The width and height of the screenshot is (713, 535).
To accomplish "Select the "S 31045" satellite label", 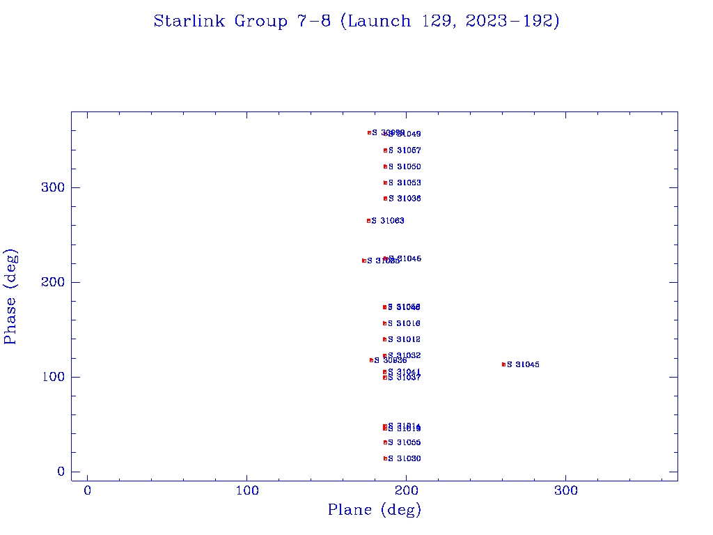I will [x=524, y=365].
